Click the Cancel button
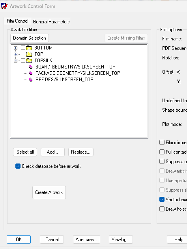The width and height of the screenshot is (187, 249). point(52,239)
